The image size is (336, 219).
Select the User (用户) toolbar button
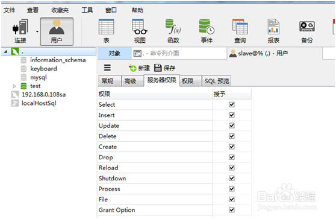pyautogui.click(x=57, y=31)
